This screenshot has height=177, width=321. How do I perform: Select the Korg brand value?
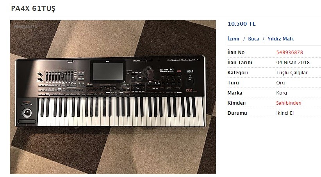coord(282,93)
